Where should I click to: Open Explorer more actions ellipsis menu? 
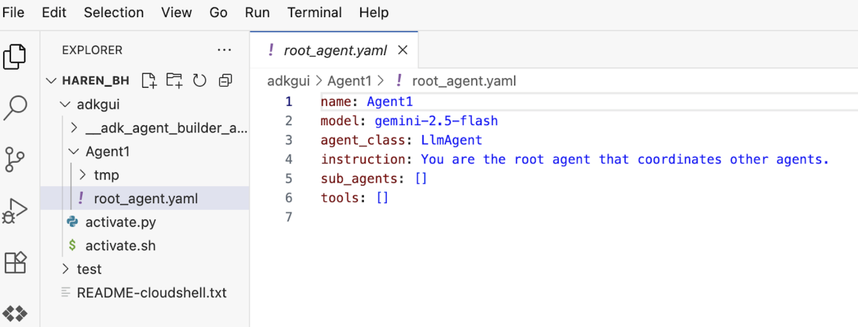224,50
